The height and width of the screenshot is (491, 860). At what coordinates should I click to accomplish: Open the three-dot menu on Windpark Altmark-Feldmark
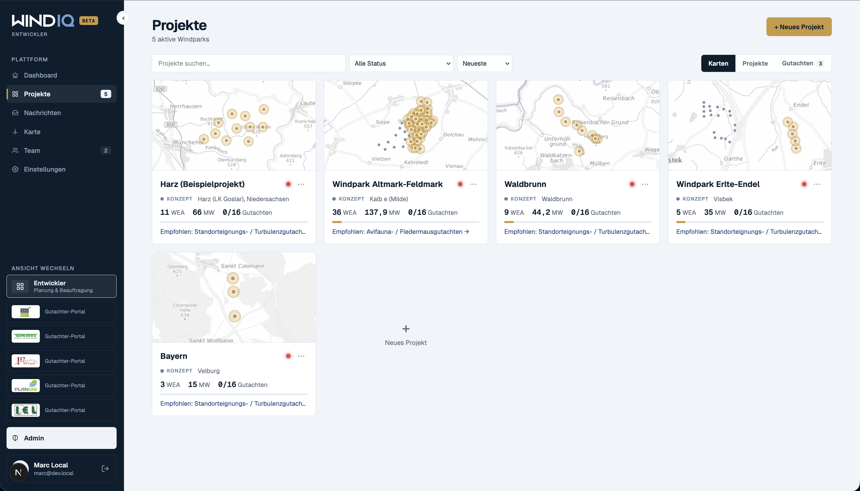[473, 184]
